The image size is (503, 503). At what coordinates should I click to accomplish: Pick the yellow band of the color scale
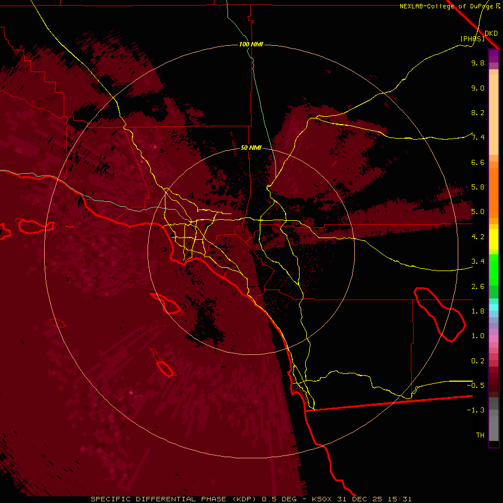coord(493,239)
